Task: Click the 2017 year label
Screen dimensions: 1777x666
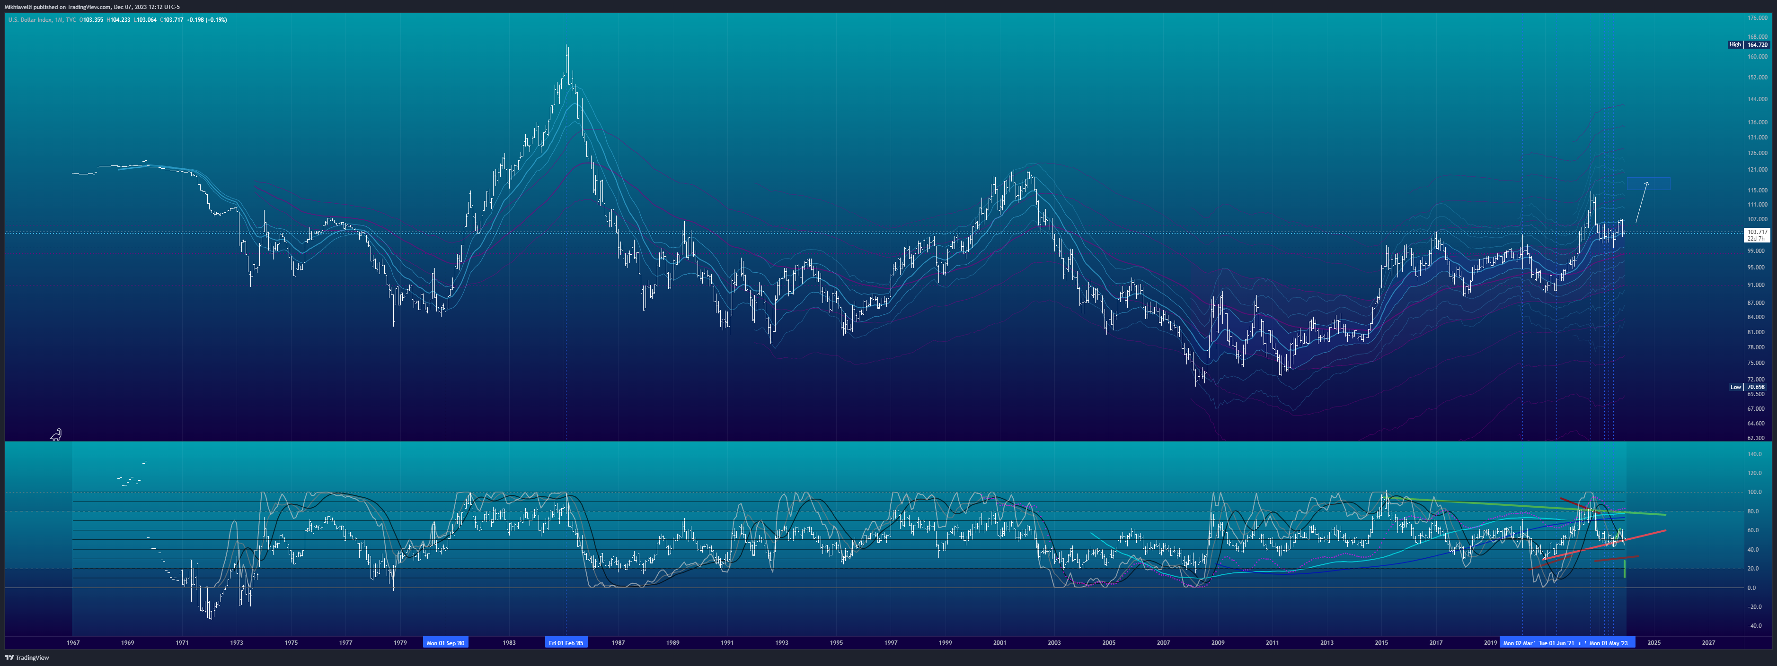Action: 1435,642
